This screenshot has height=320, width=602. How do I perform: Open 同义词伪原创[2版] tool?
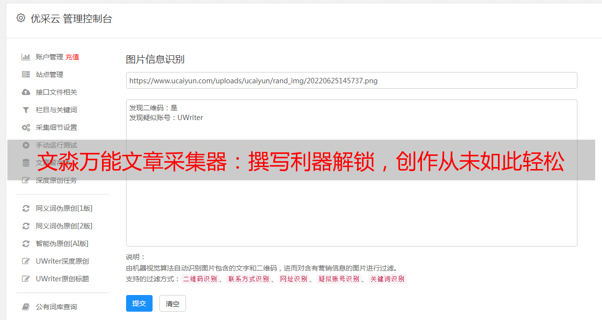point(64,226)
